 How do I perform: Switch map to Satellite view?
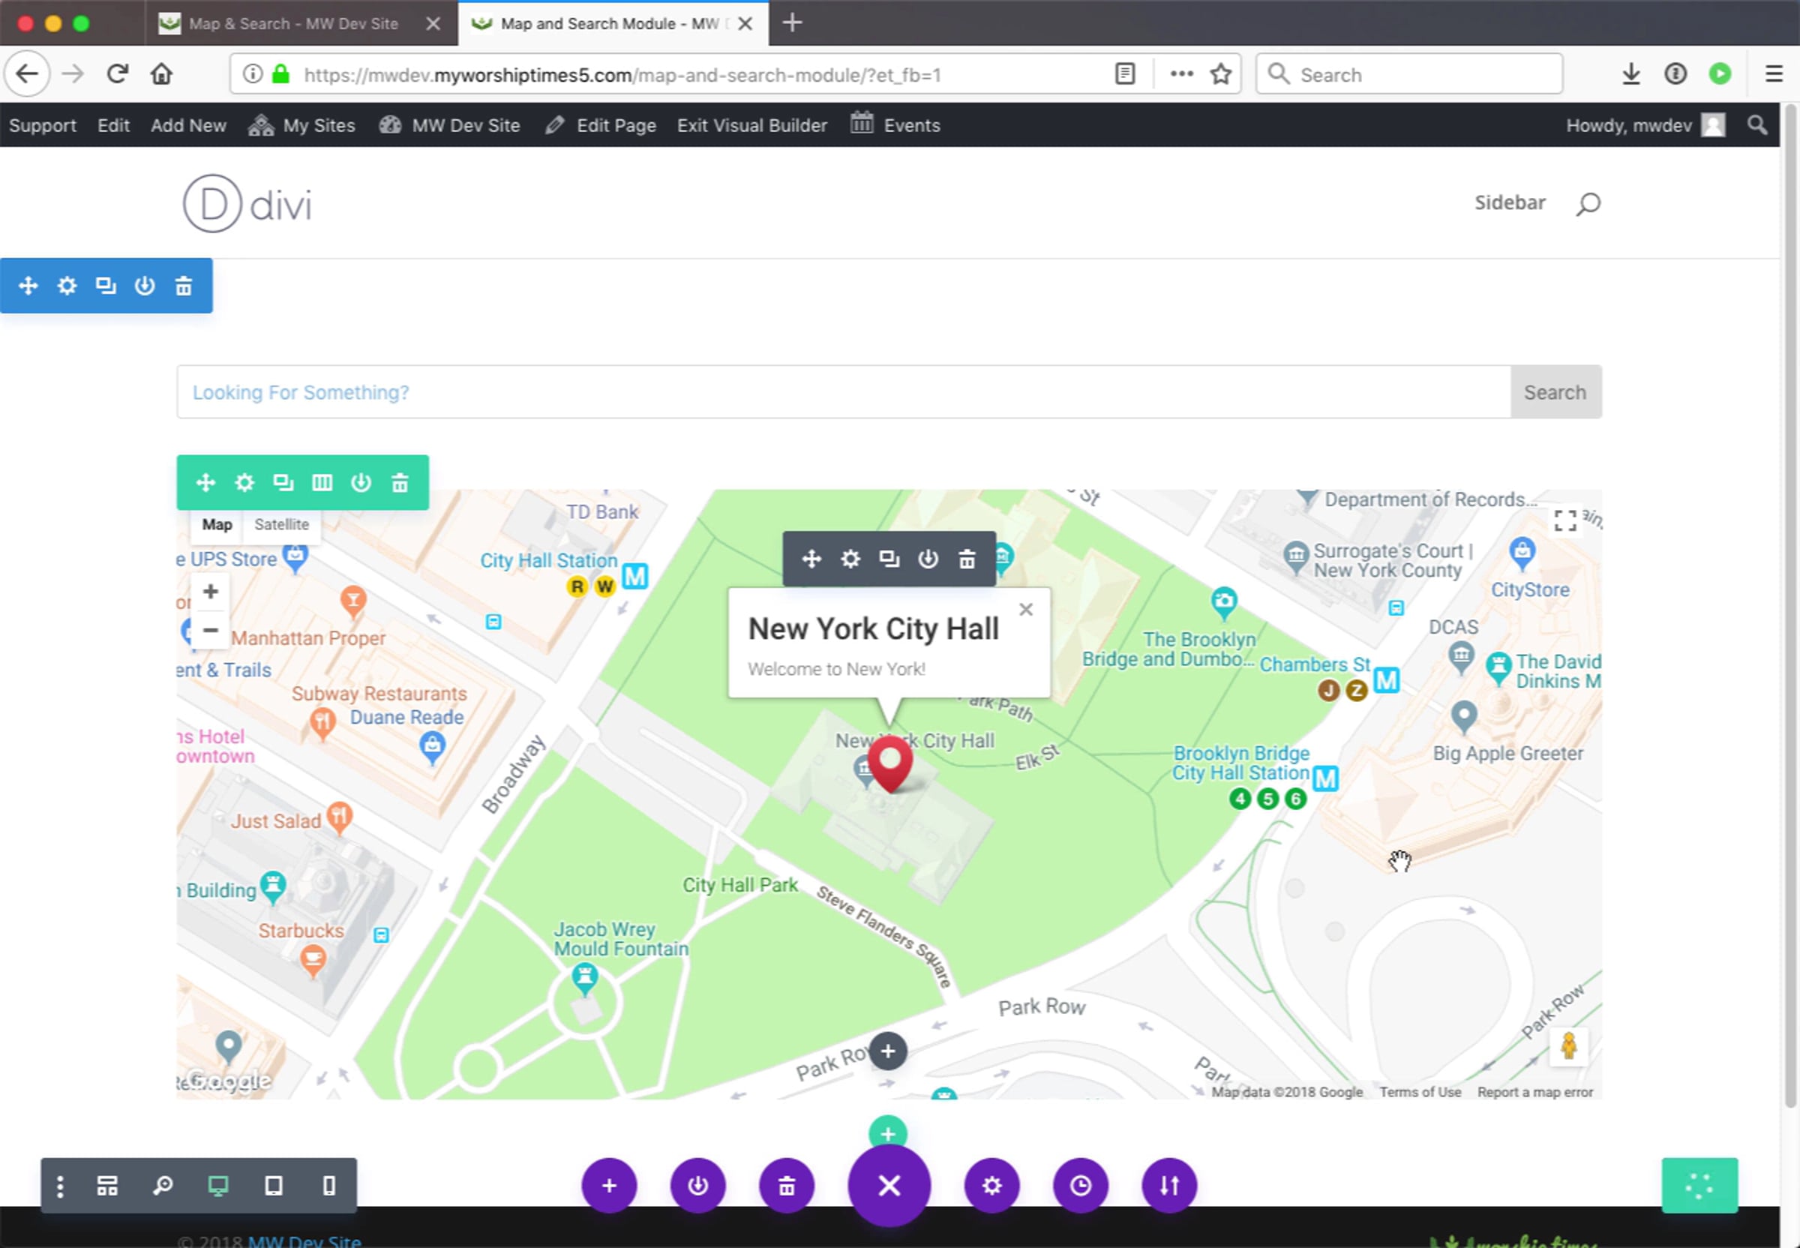click(281, 525)
